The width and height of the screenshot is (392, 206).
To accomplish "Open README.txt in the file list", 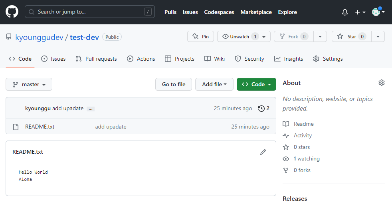I will coord(40,127).
